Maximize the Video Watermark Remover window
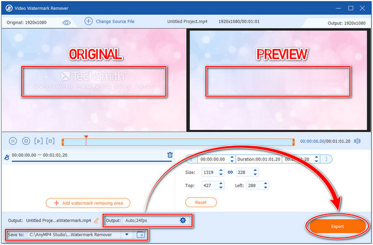Image resolution: width=373 pixels, height=245 pixels. click(x=351, y=8)
